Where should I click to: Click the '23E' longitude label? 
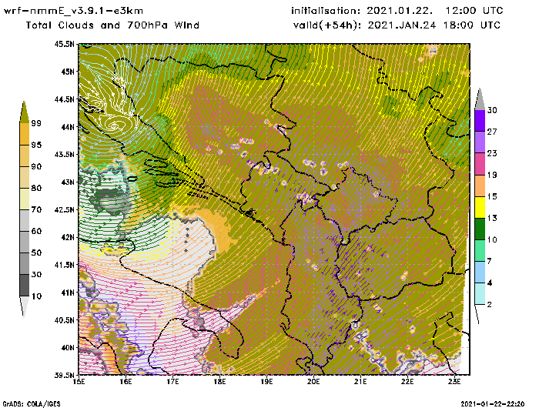coord(454,382)
